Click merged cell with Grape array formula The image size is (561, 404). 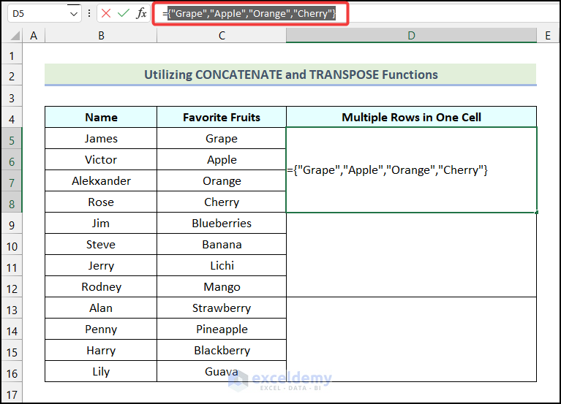(x=411, y=170)
